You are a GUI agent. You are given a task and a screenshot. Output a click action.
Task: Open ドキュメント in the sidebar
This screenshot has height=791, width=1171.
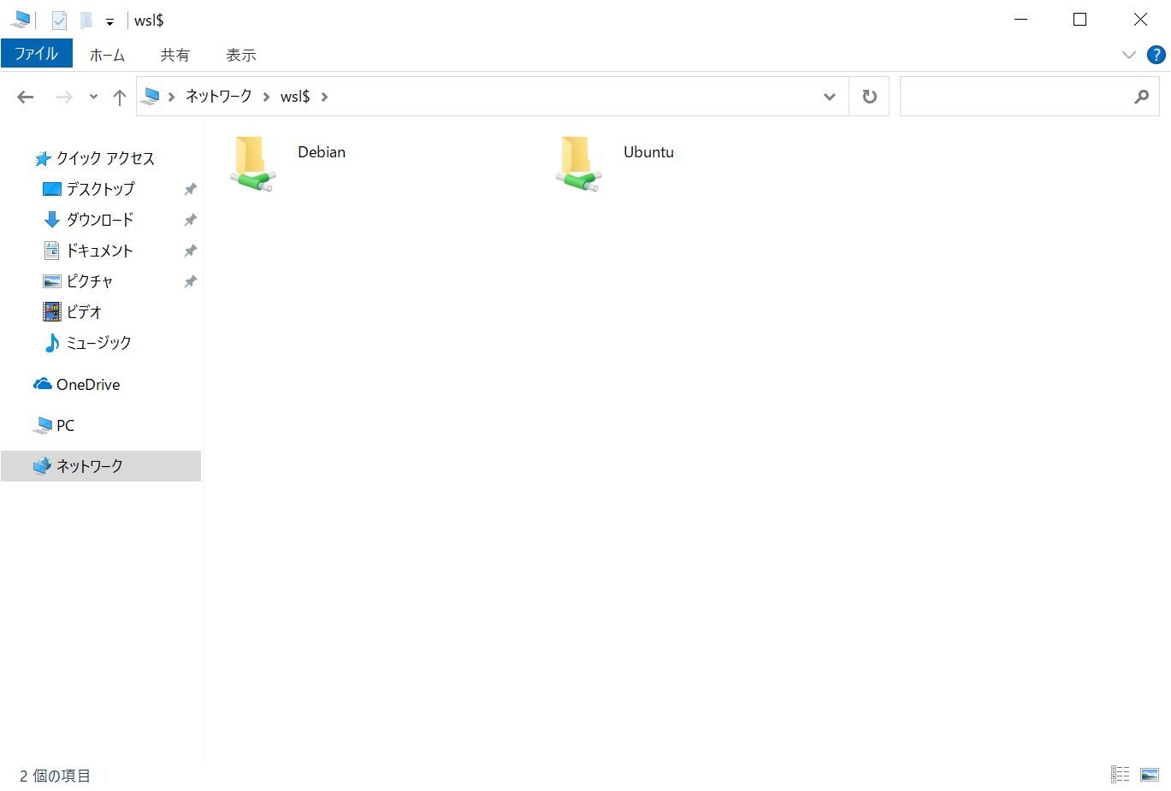tap(99, 251)
